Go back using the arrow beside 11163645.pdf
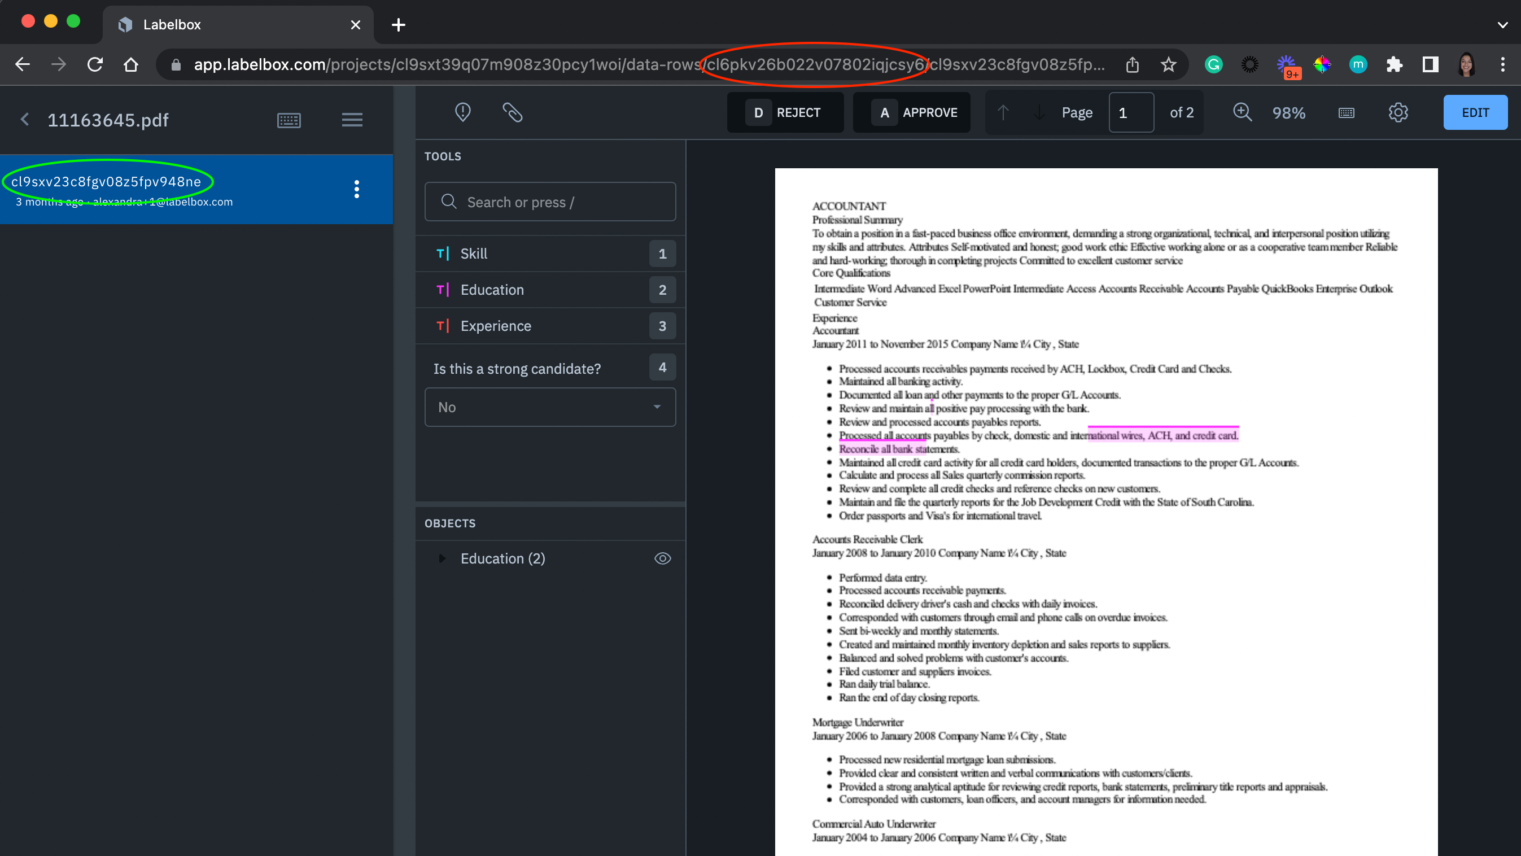 click(25, 120)
